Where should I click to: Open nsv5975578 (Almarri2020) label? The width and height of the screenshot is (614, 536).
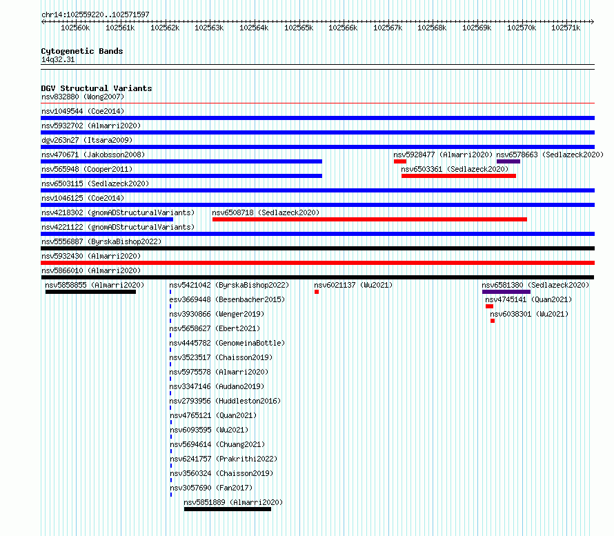pyautogui.click(x=219, y=372)
